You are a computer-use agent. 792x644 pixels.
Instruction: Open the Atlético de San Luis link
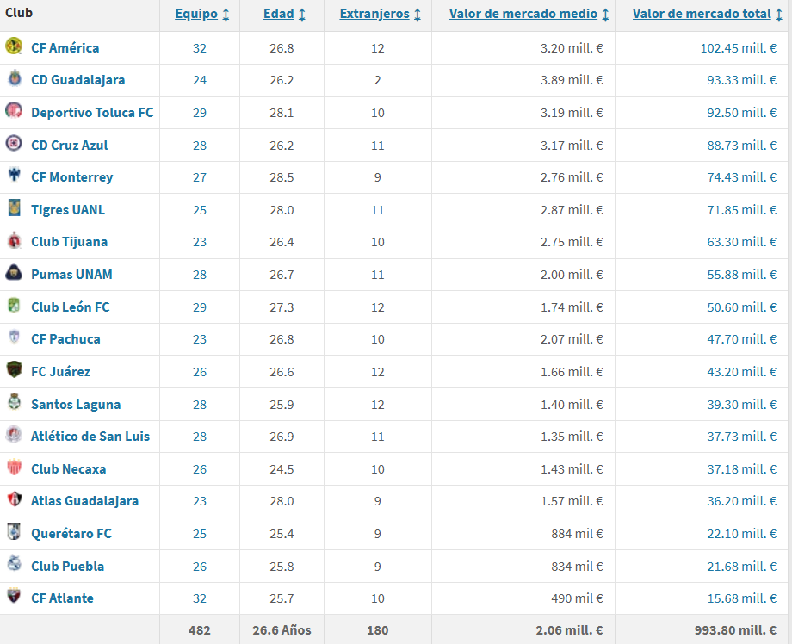(x=90, y=437)
